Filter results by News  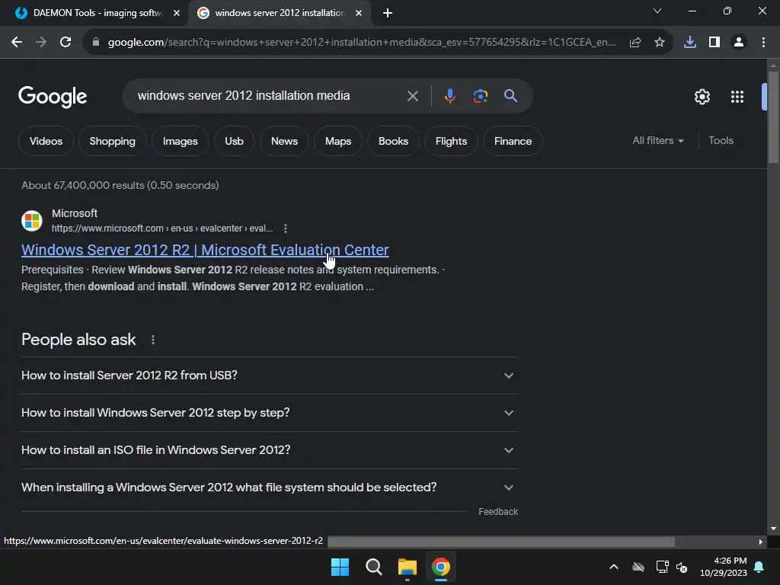coord(284,141)
